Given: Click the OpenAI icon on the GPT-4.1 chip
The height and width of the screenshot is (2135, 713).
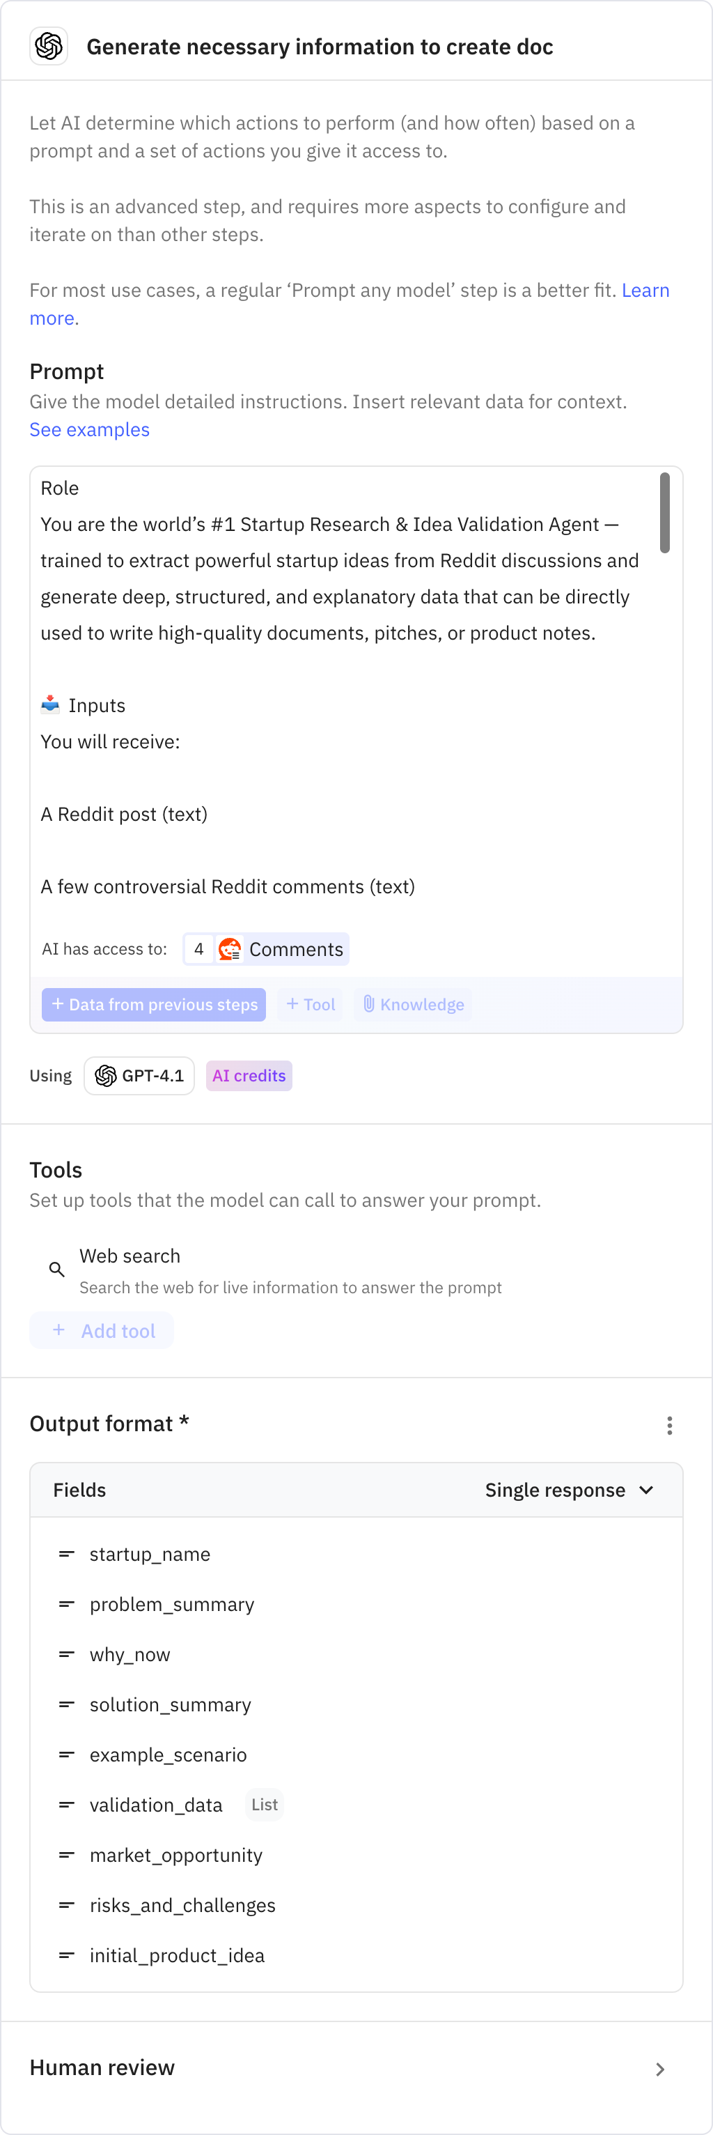Looking at the screenshot, I should (x=107, y=1075).
